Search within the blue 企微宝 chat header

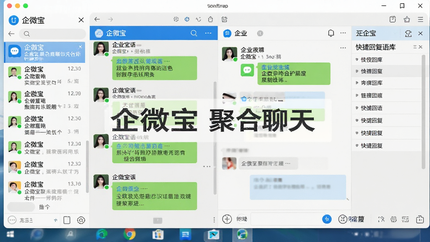coord(194,33)
